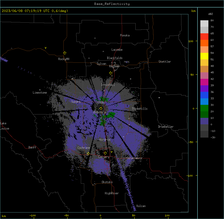Click the 80 value on dBZ legend

(x=212, y=21)
